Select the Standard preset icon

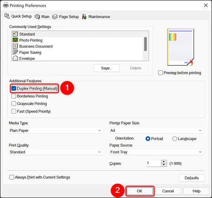[15, 34]
